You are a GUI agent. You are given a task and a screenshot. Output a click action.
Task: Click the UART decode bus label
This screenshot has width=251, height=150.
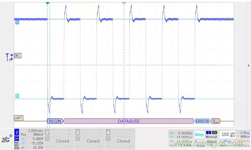click(x=18, y=118)
